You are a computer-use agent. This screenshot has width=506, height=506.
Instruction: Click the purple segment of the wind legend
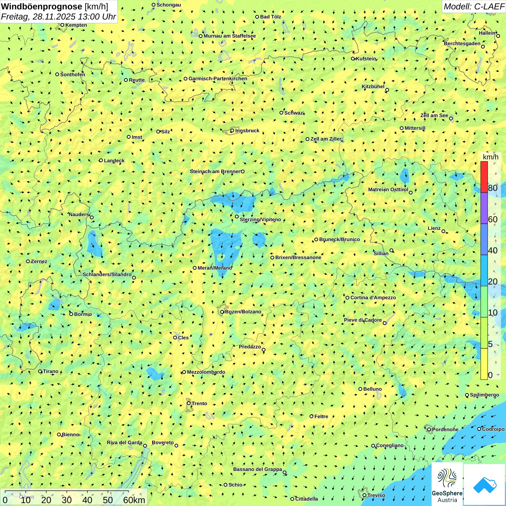tap(484, 208)
